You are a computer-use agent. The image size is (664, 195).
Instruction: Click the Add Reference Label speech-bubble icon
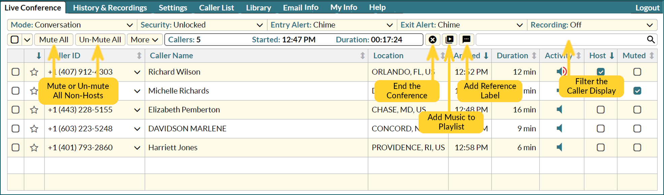(466, 40)
